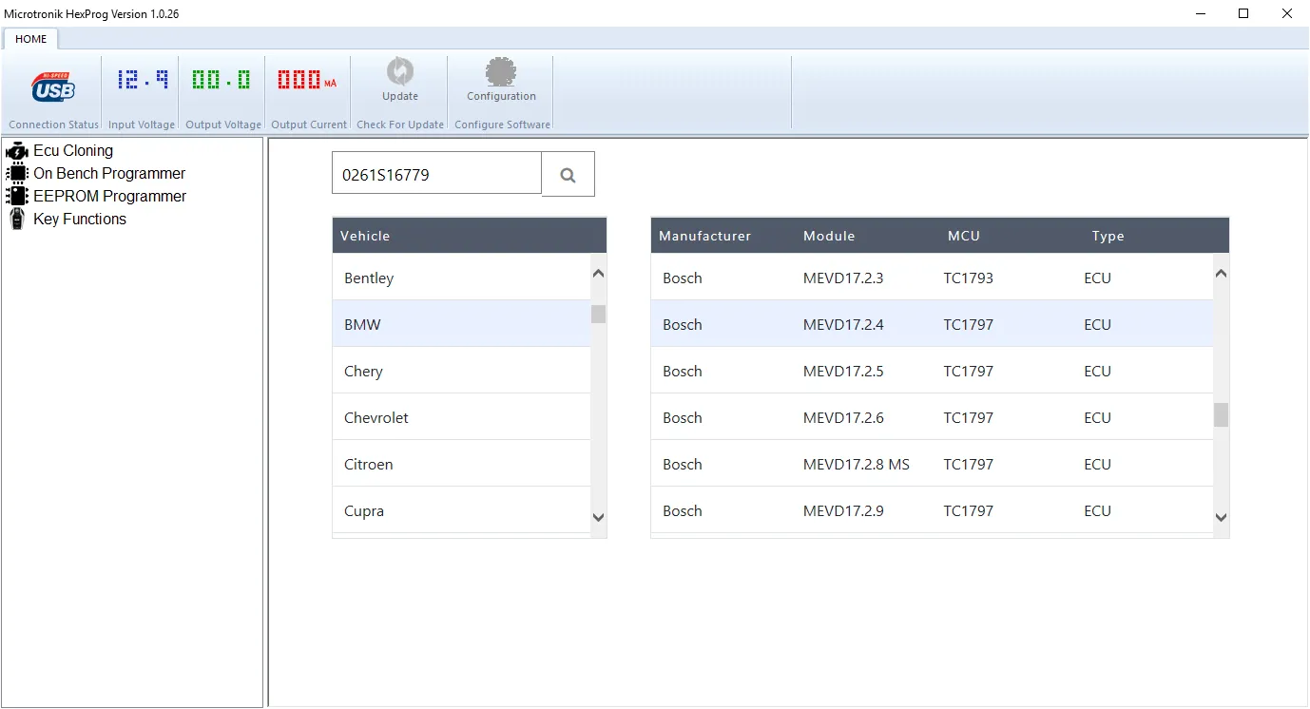The image size is (1310, 709).
Task: Click the MCU column header
Action: 964,236
